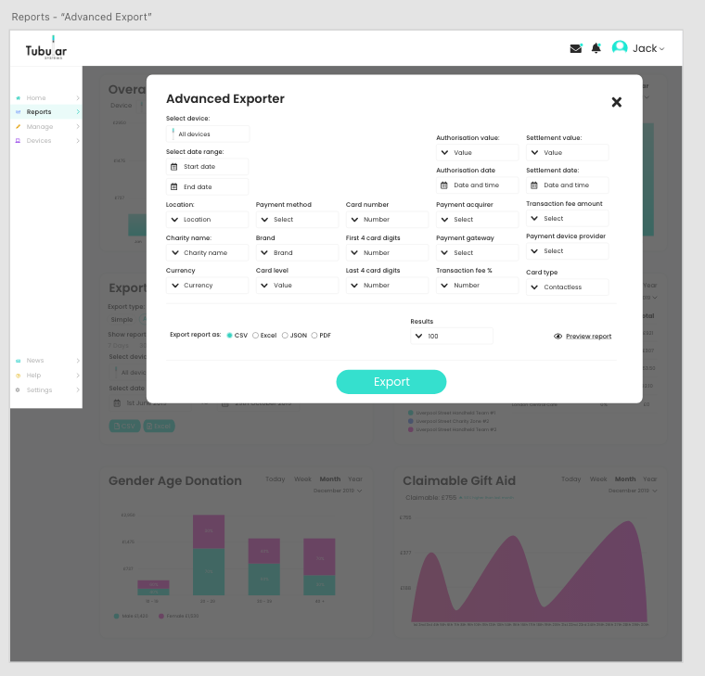Click the End date calendar icon
This screenshot has height=676, width=705.
coord(173,186)
